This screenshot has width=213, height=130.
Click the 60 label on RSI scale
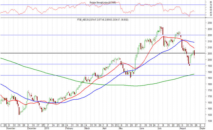(211, 7)
